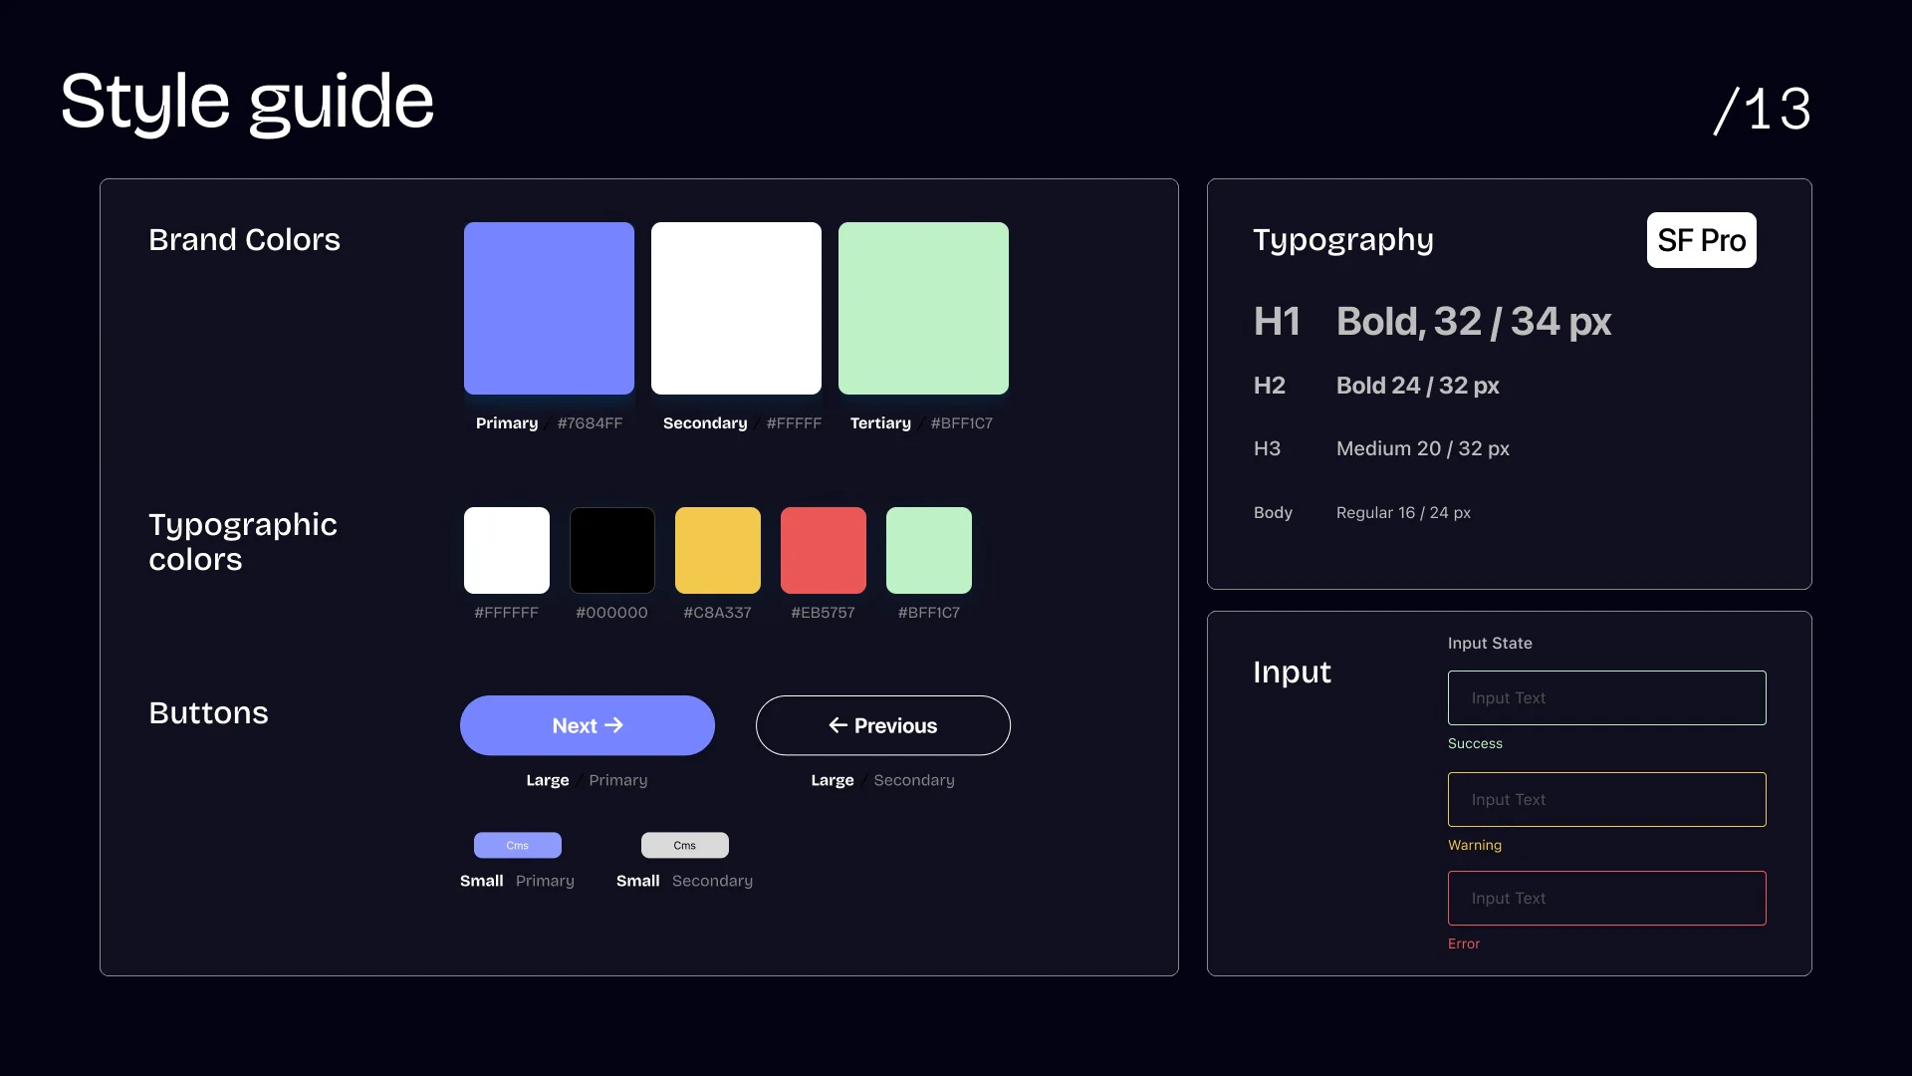Image resolution: width=1912 pixels, height=1076 pixels.
Task: Pick the small green #BFF1C7 typographic swatch
Action: coord(929,550)
